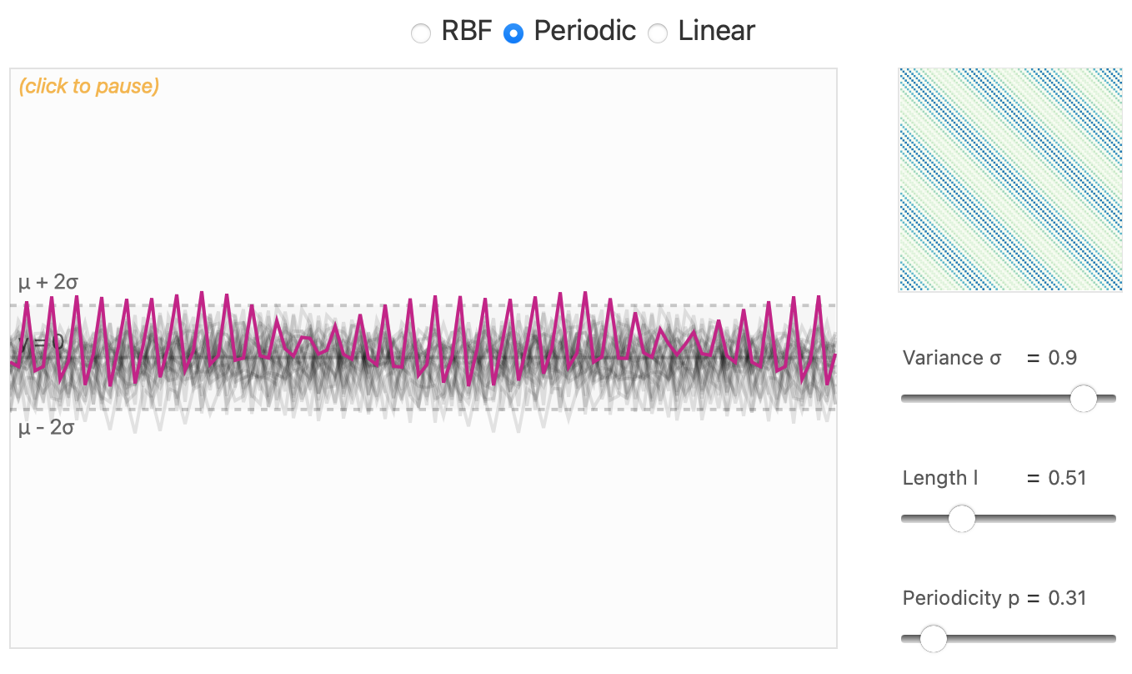Click the Length value 0.51 readout
The width and height of the screenshot is (1132, 674).
coord(1068,478)
